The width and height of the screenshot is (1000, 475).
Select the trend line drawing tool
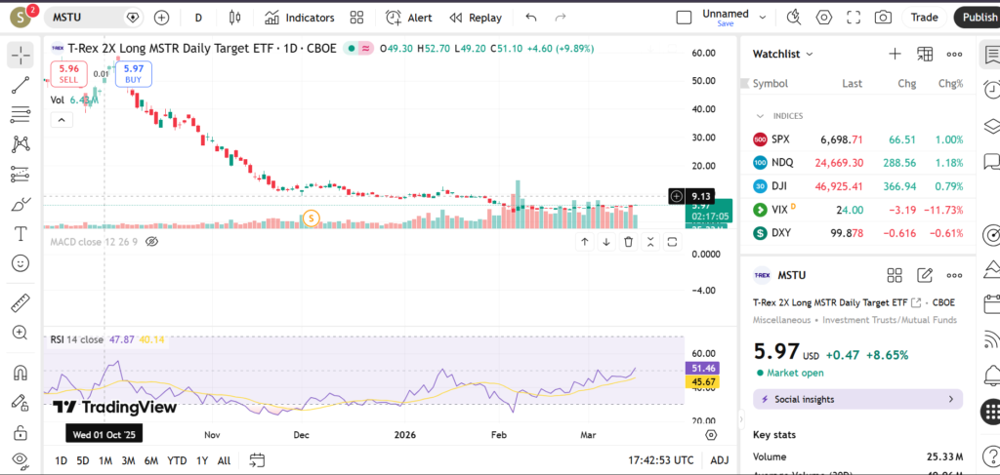coord(20,86)
